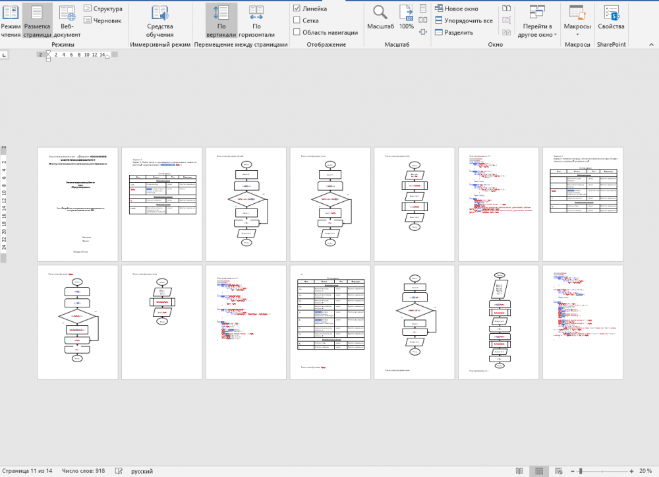The image size is (659, 477).
Task: Set zoom to 100%
Action: 407,18
